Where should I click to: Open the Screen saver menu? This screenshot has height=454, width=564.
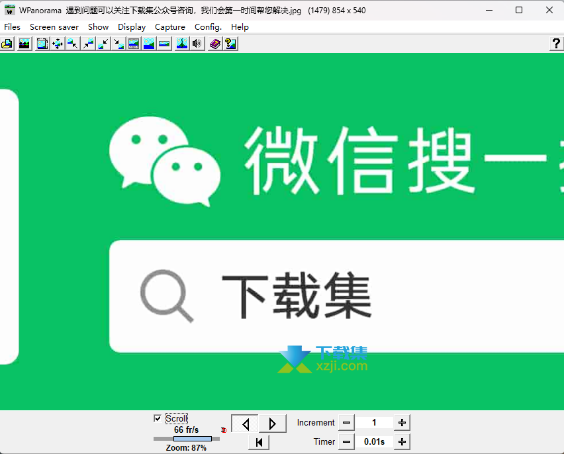point(54,27)
